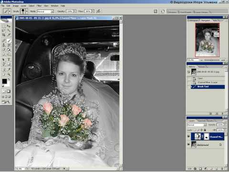Expand the brush preset picker arrow
Screen dimensions: 229x172
[27, 11]
